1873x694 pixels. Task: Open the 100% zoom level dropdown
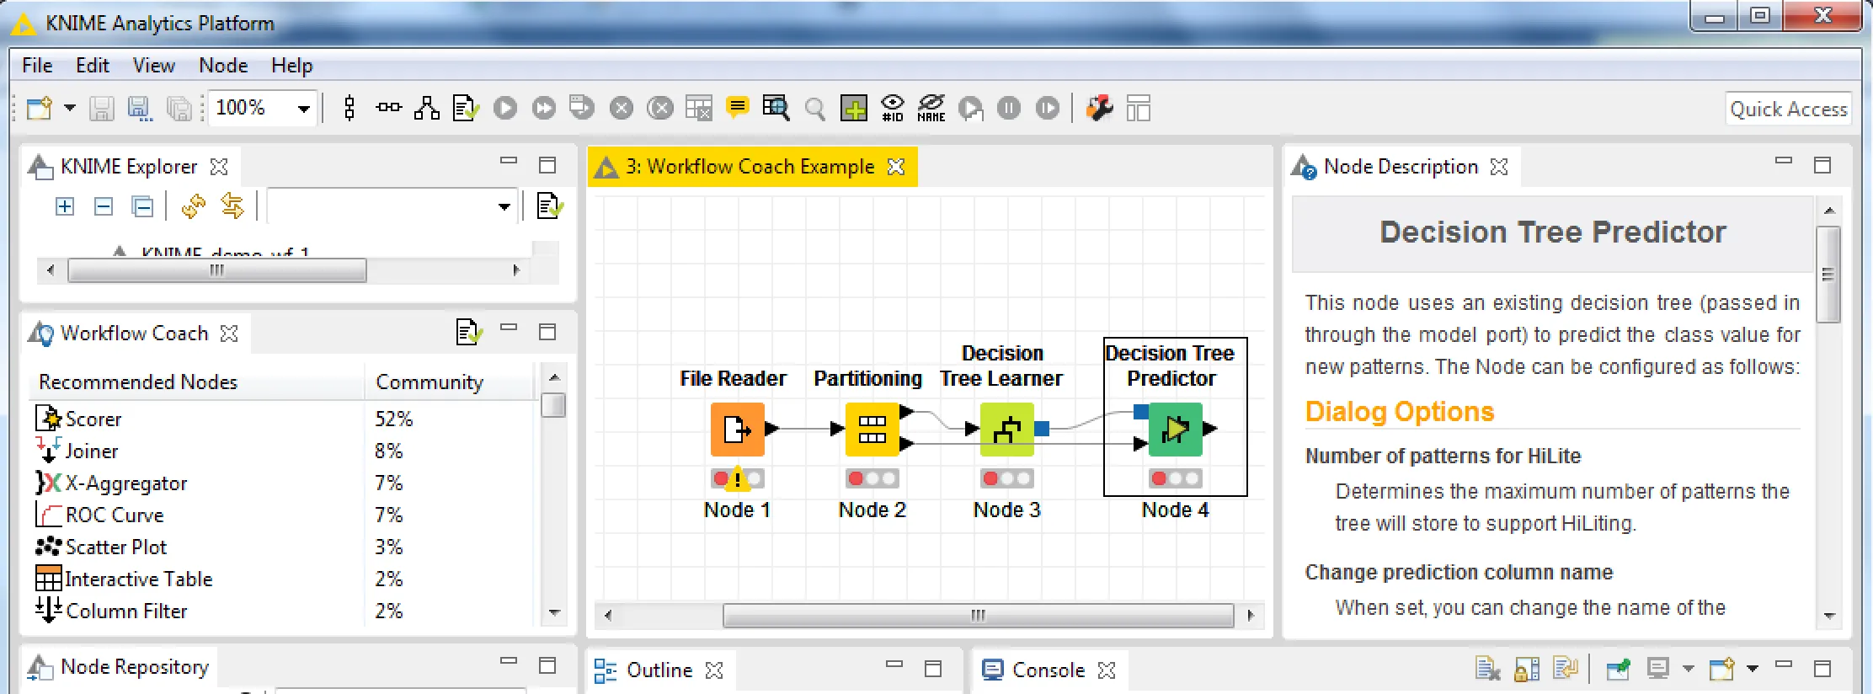(305, 108)
